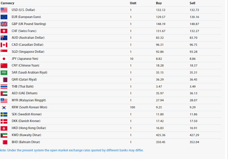Viewport: 228px width, 159px height.
Task: Click the Kuwait flag icon
Action: [x=4, y=135]
